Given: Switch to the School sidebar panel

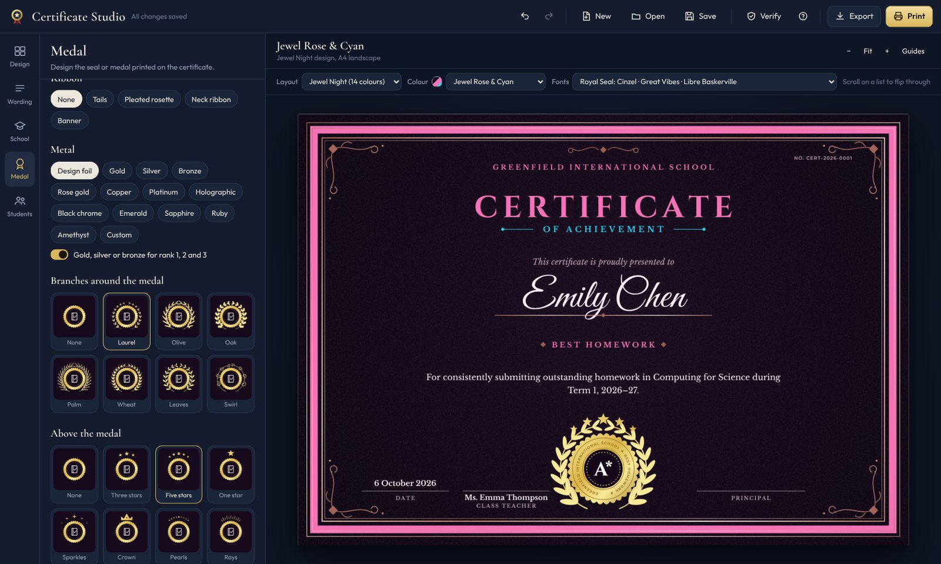Looking at the screenshot, I should point(19,132).
